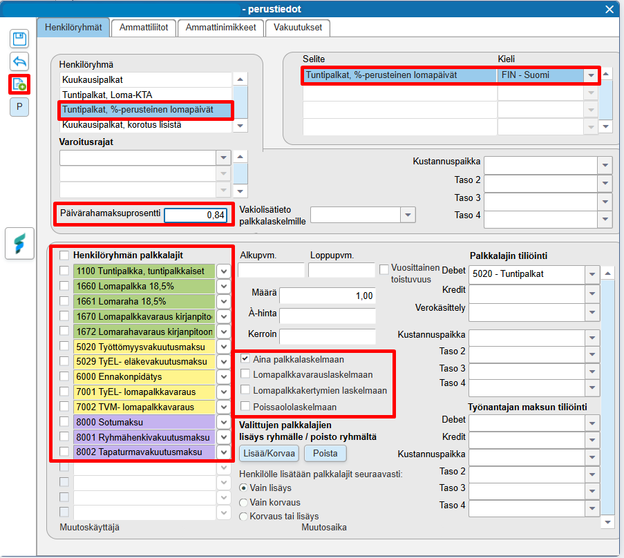Select Kuukausipalkat in the Henkilöryhmä list
This screenshot has width=624, height=558.
146,80
